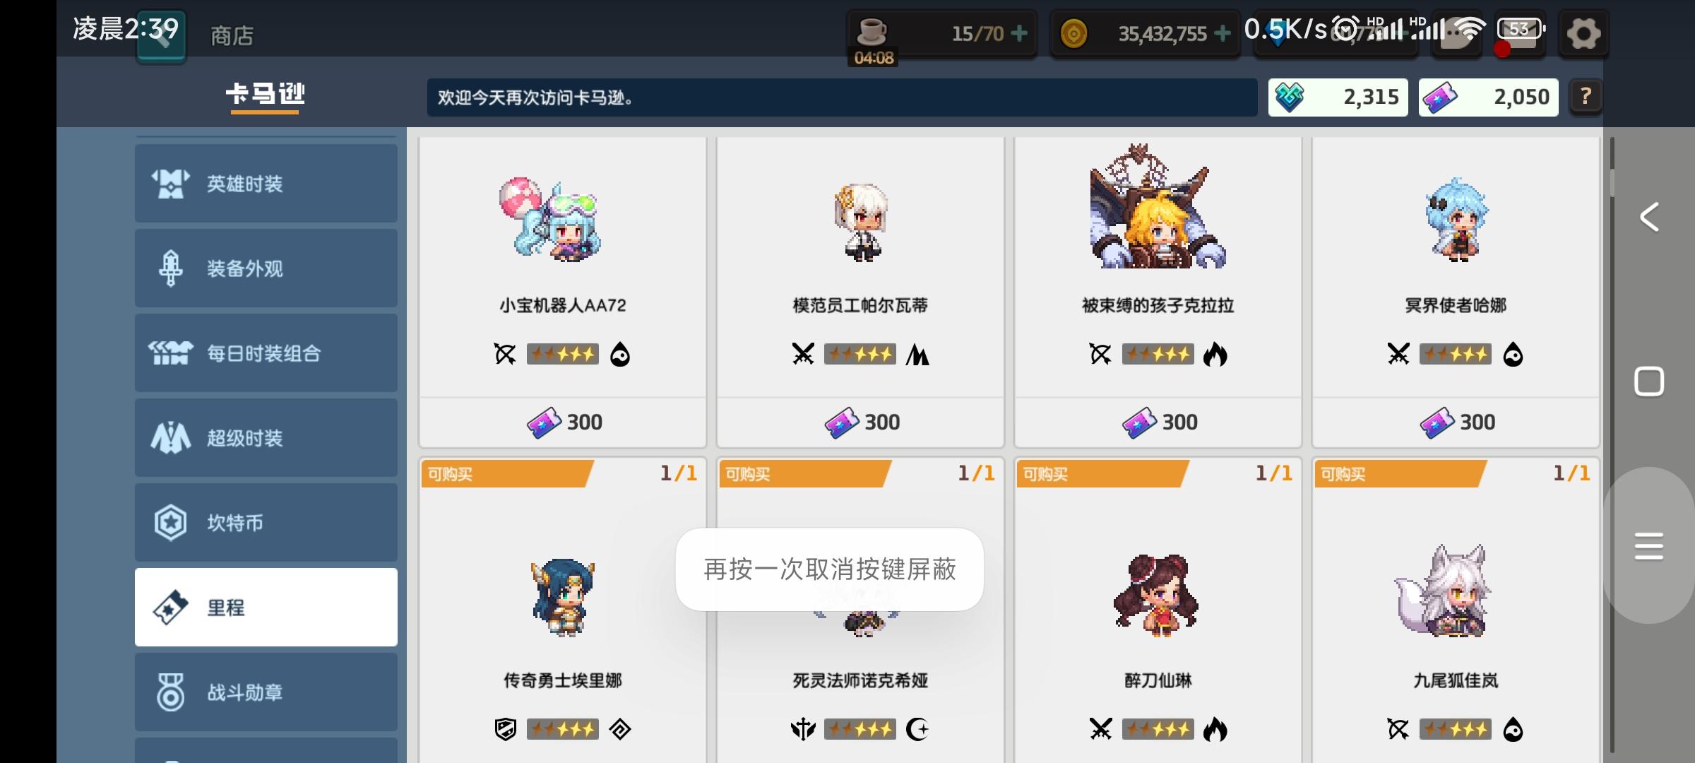Screen dimensions: 1695x763
Task: Buy 冥界使者哈娜 for 300 tickets
Action: click(1456, 422)
